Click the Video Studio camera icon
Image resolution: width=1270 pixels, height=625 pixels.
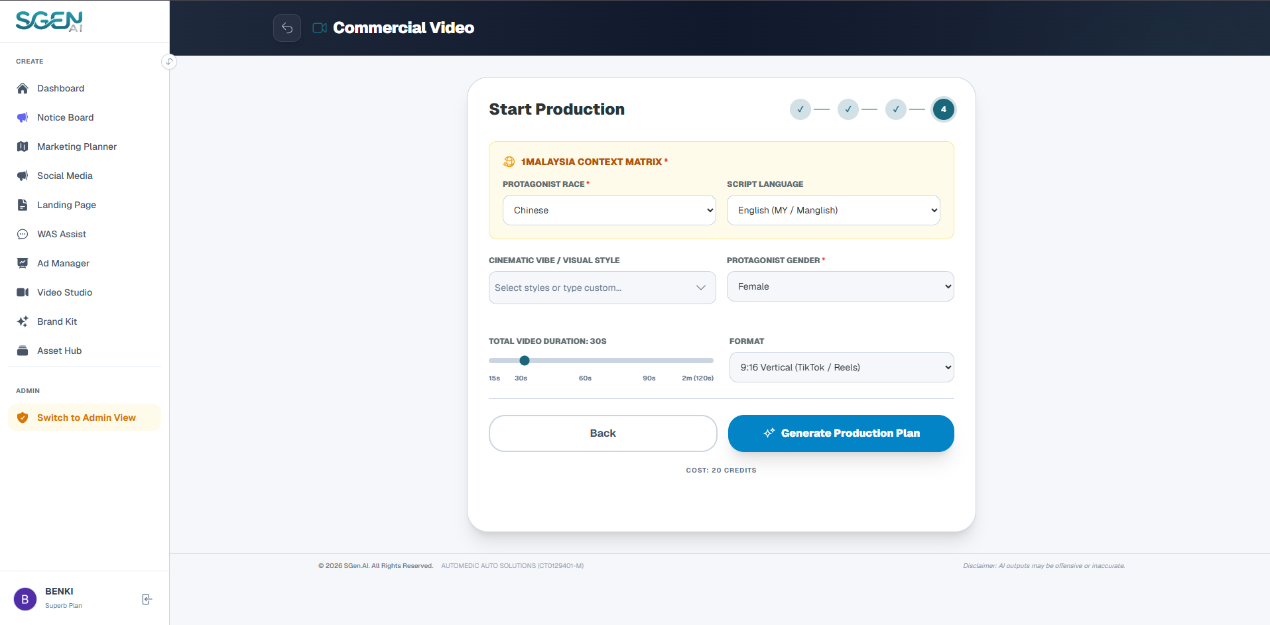[x=23, y=292]
